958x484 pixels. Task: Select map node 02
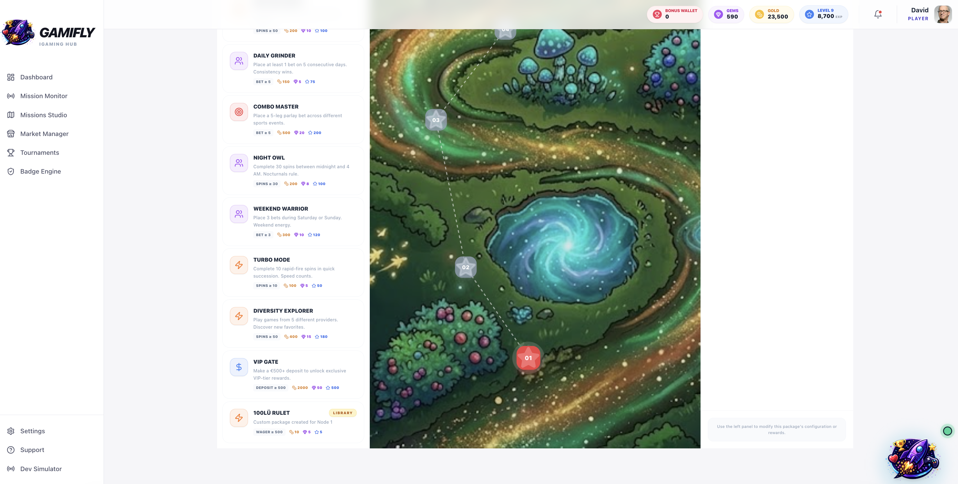click(x=466, y=267)
